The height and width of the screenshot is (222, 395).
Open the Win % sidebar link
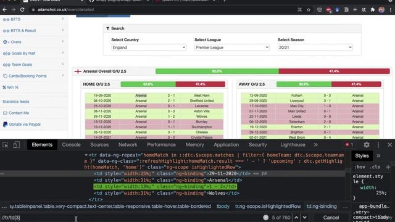pos(10,88)
